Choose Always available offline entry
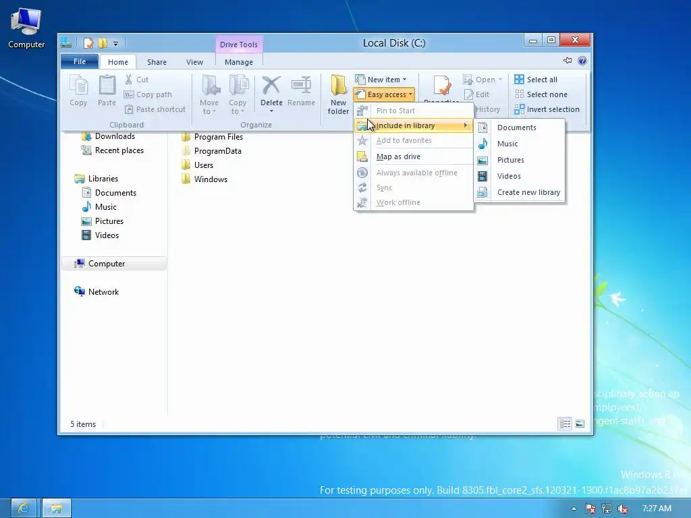Screen dimensions: 691x518 pyautogui.click(x=414, y=173)
